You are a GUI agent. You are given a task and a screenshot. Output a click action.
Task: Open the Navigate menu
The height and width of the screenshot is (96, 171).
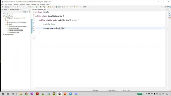(22, 5)
